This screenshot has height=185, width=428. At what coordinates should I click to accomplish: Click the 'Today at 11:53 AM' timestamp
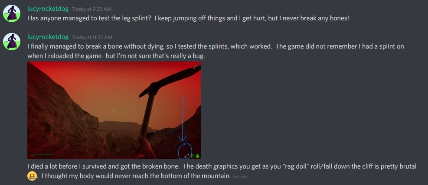(92, 37)
